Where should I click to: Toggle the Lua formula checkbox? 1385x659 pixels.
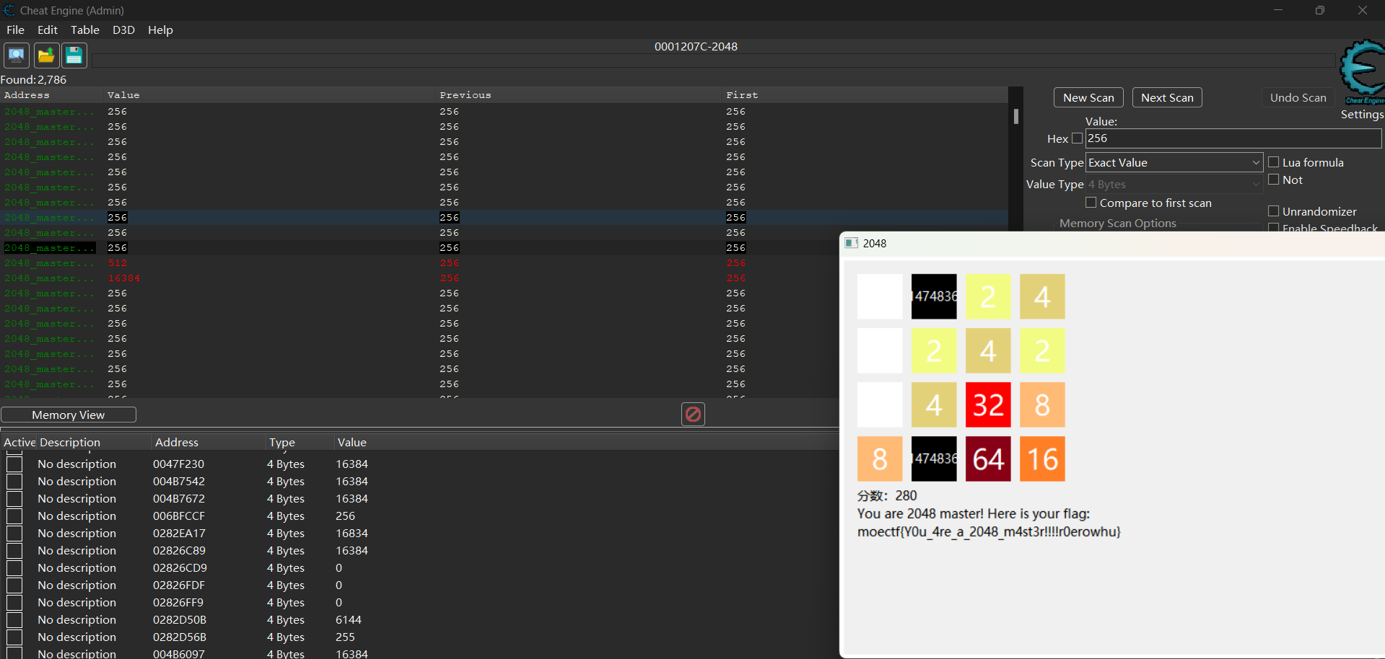tap(1274, 162)
